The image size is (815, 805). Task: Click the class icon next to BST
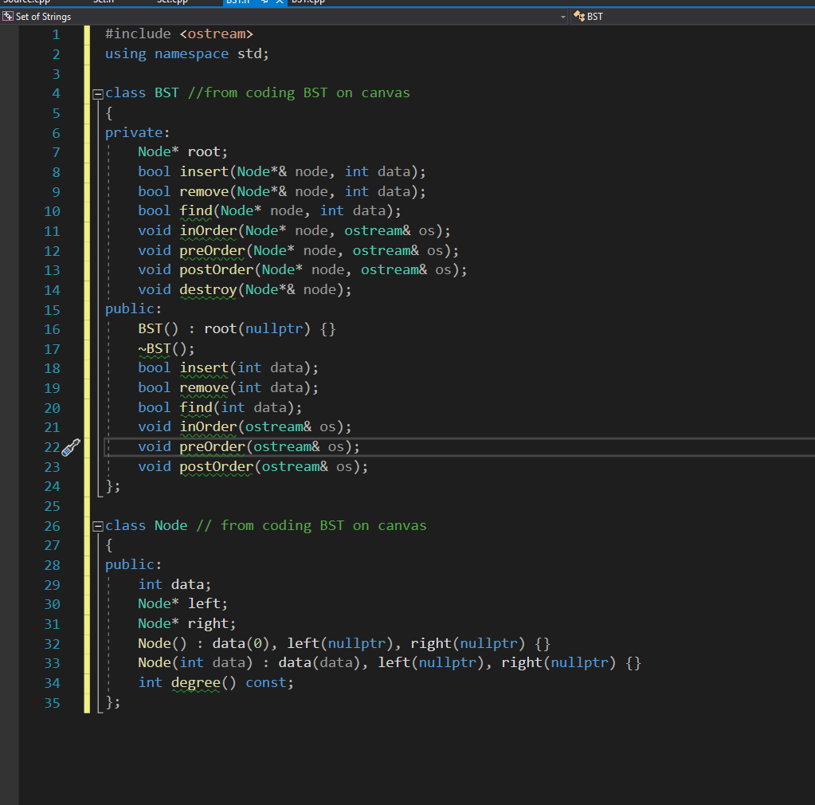[x=578, y=15]
